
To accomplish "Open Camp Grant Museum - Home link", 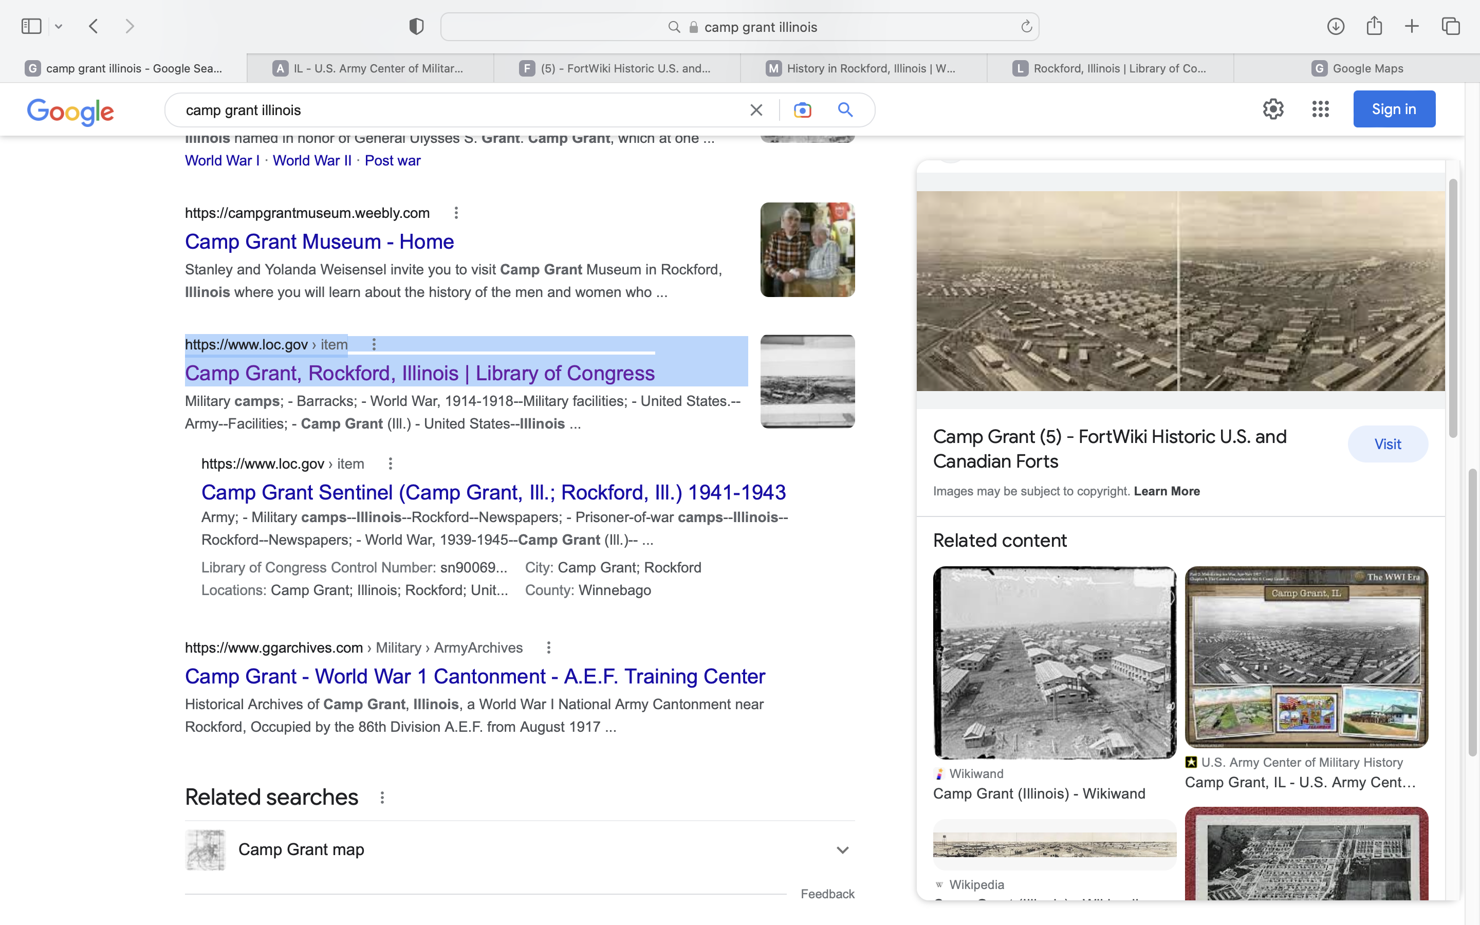I will 319,242.
